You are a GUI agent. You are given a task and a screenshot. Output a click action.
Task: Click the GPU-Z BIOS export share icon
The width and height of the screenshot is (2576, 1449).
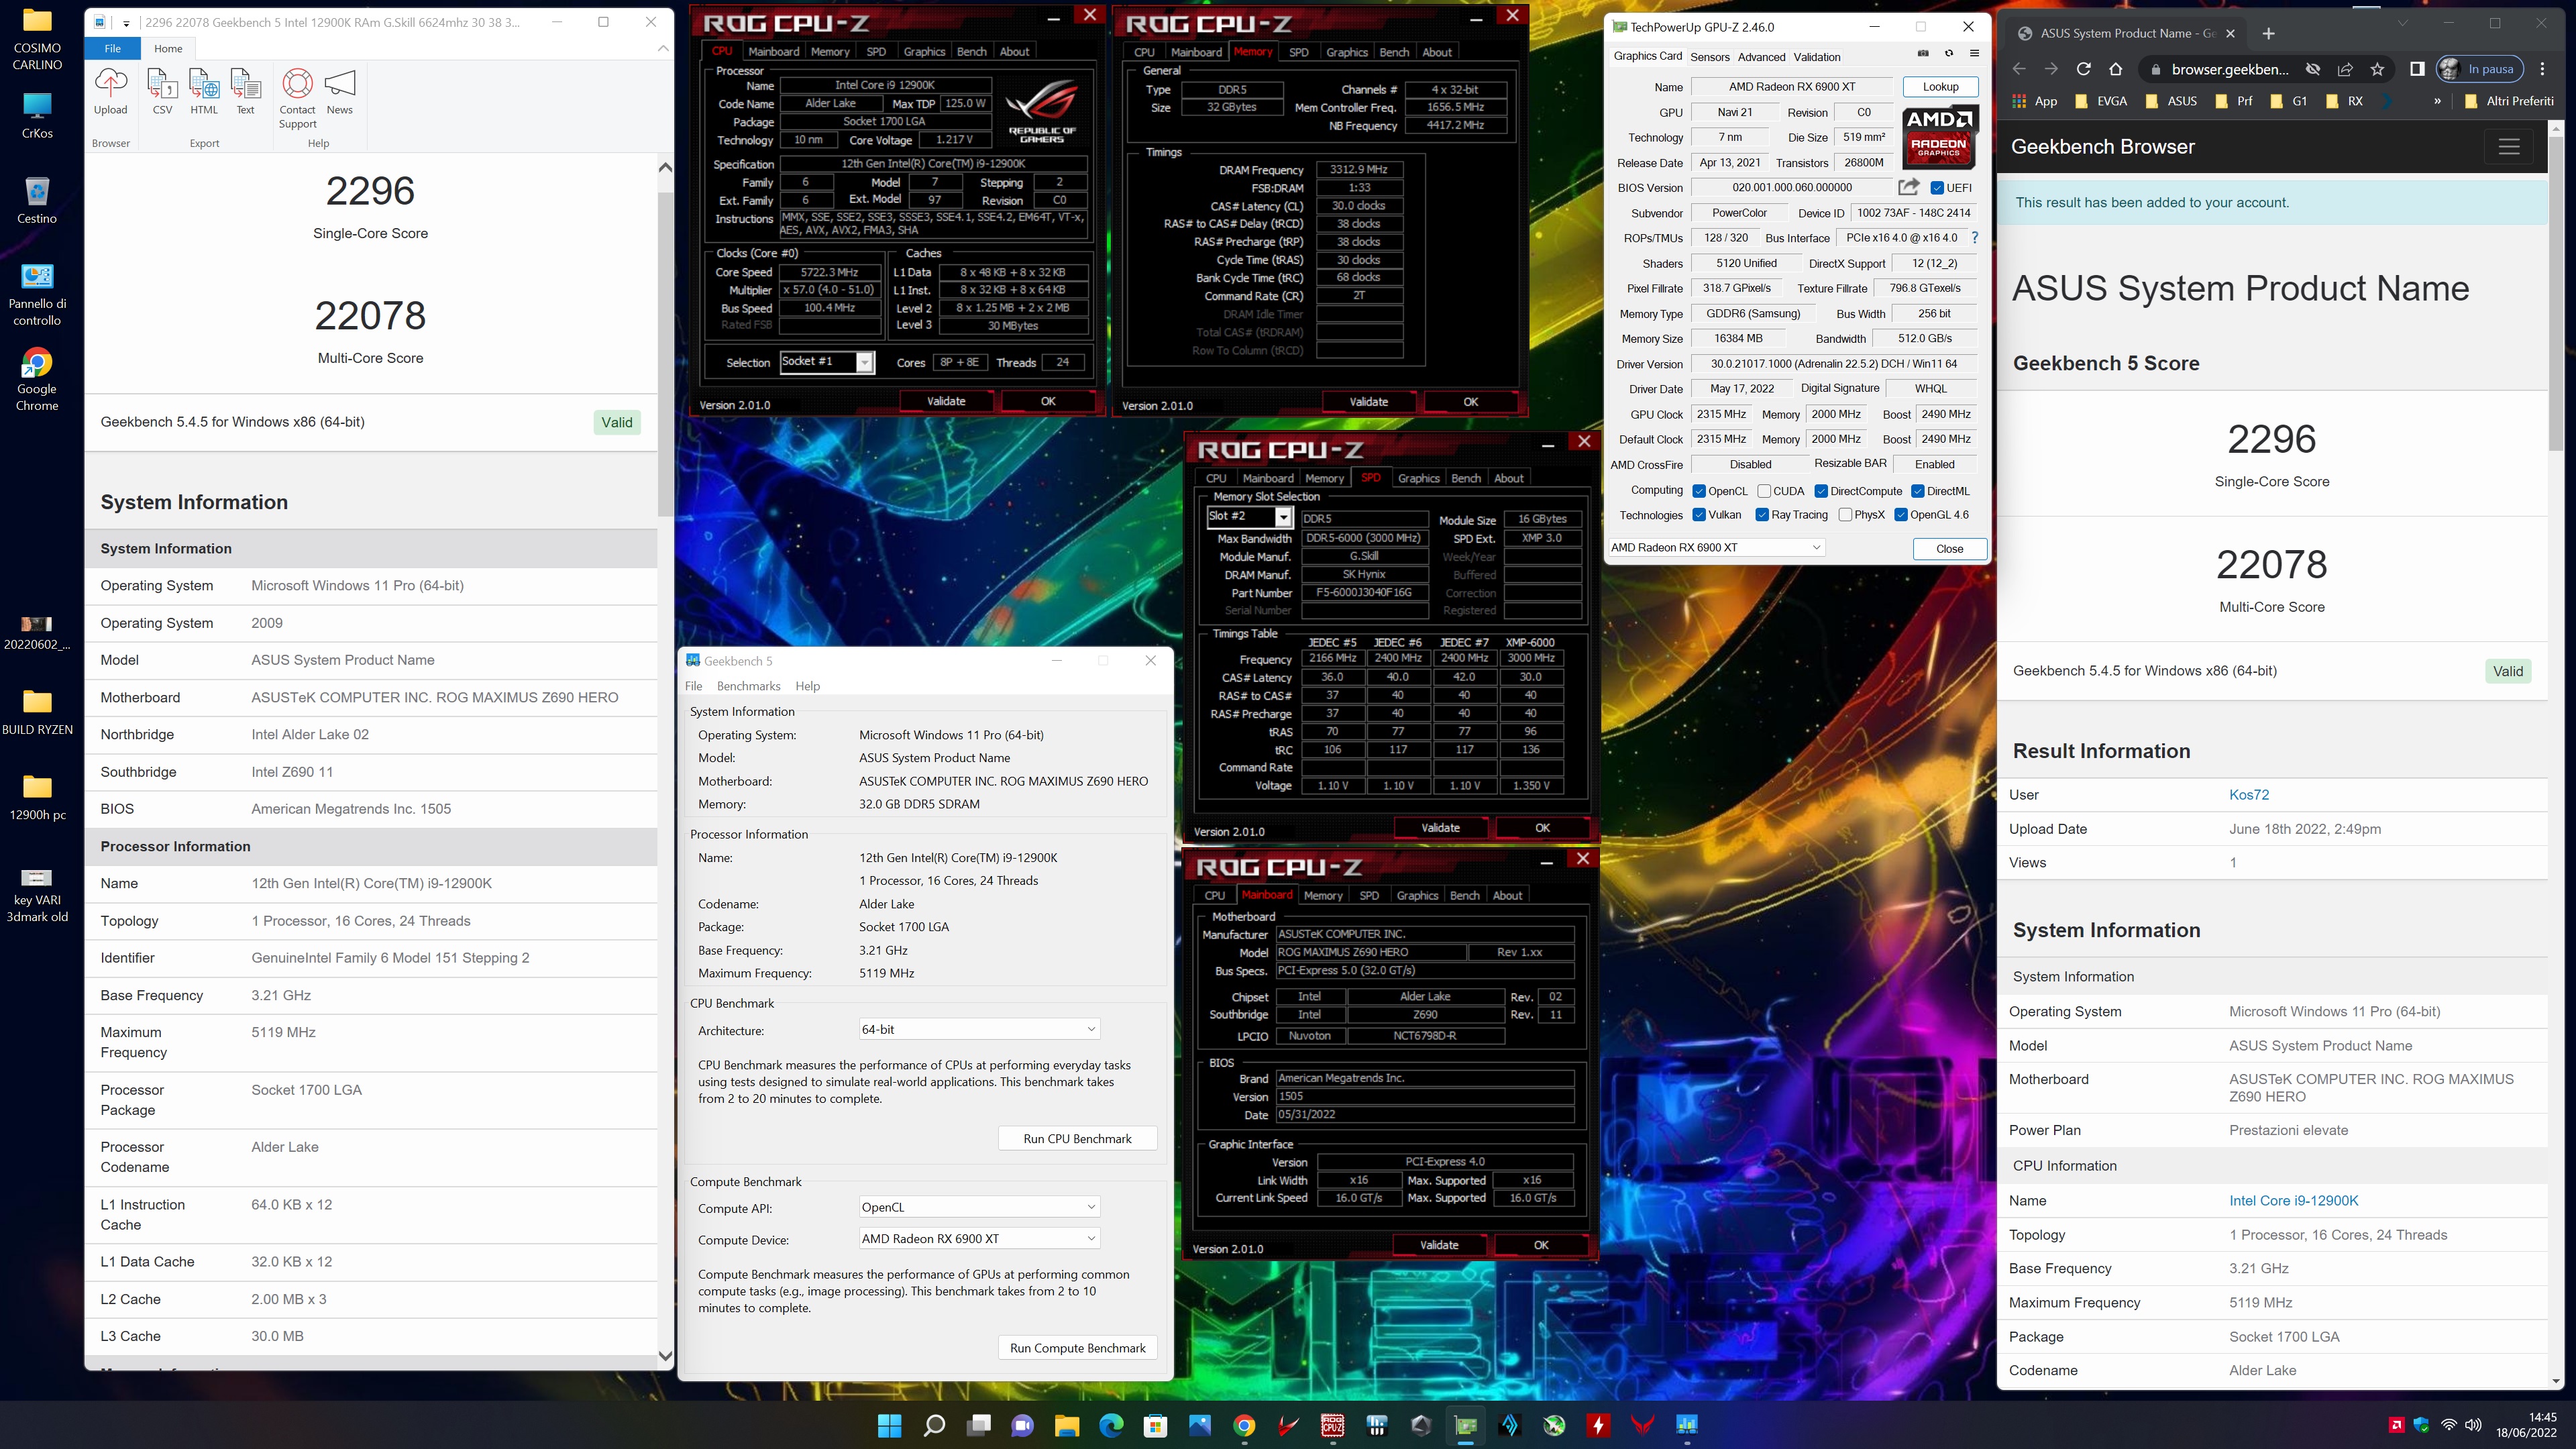click(1908, 187)
